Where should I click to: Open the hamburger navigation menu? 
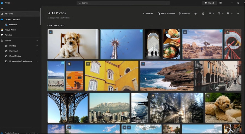2,8
